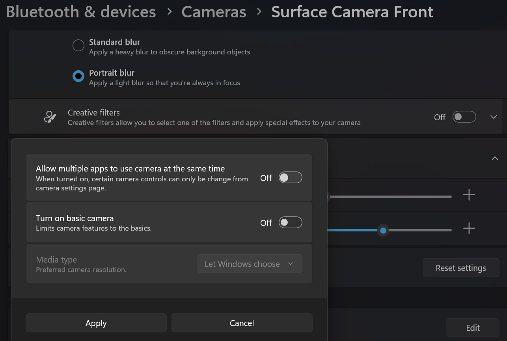This screenshot has height=341, width=507.
Task: Select the Portrait blur option
Action: [78, 76]
